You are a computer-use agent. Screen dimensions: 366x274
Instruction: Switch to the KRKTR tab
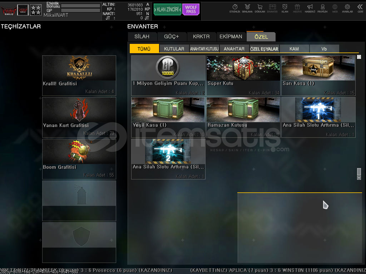click(201, 37)
